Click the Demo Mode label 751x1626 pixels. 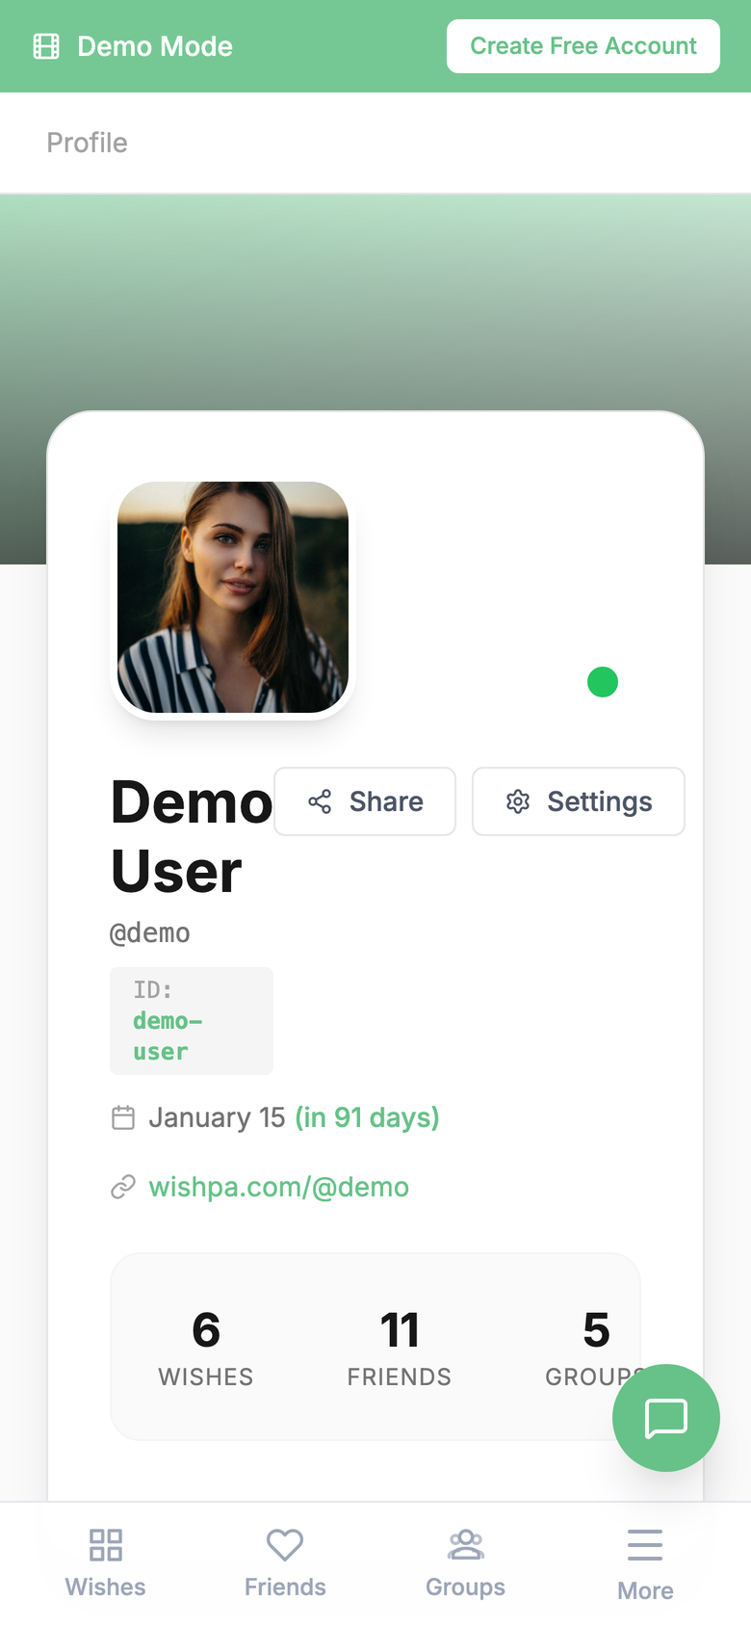pos(155,46)
